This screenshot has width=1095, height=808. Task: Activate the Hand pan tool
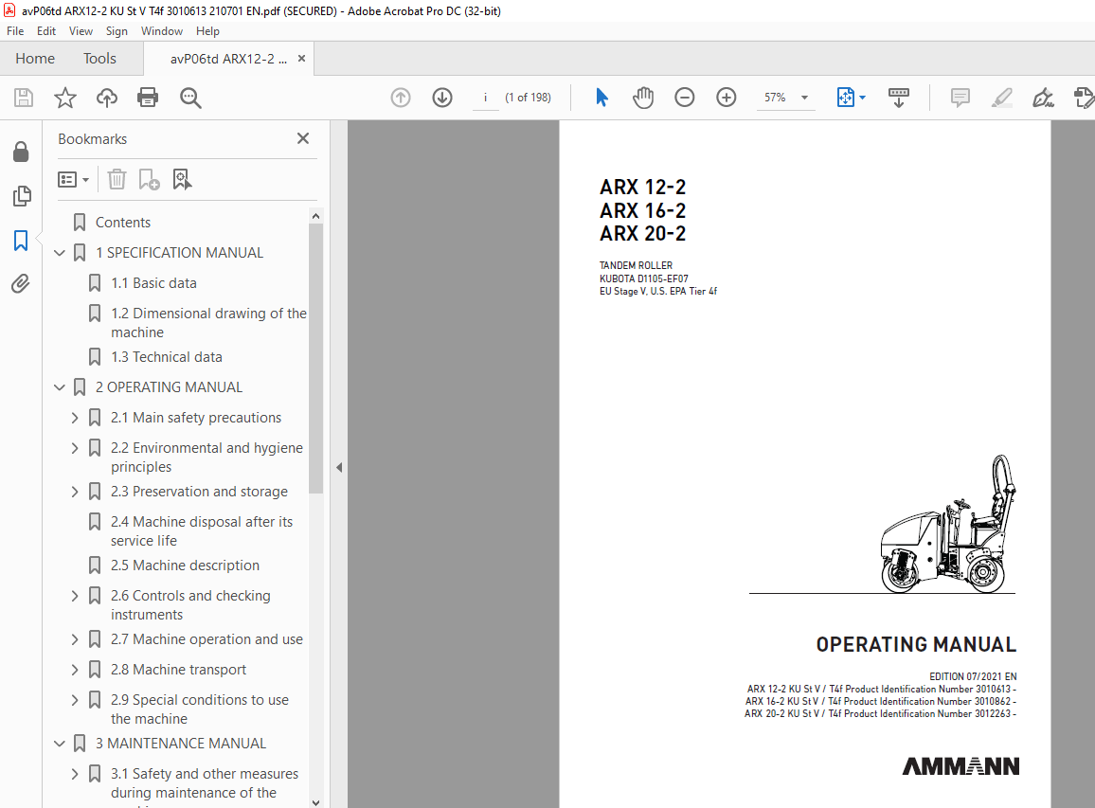(643, 98)
